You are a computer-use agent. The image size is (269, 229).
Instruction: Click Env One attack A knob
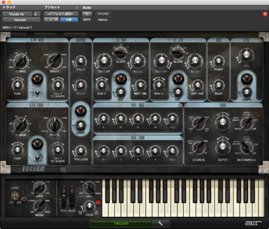click(104, 119)
